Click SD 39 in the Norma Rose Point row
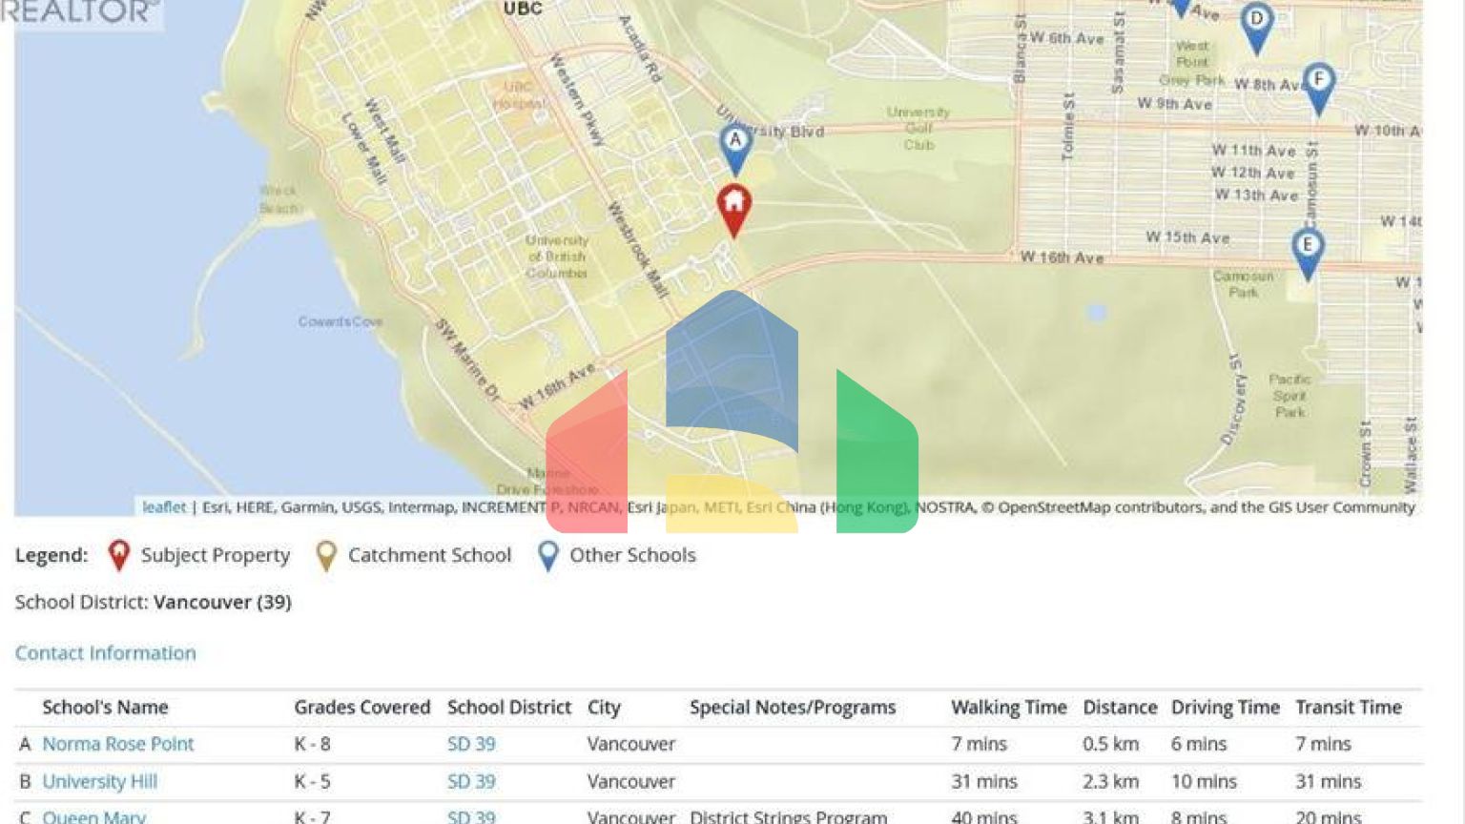The image size is (1465, 824). pyautogui.click(x=471, y=744)
